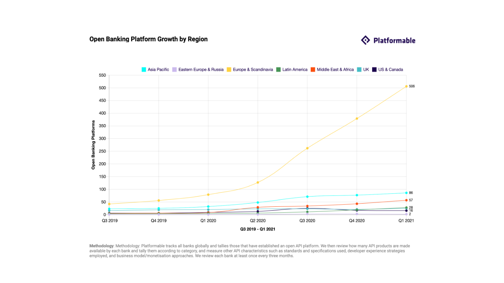Click the chart title Open Banking Platform Growth

[148, 39]
